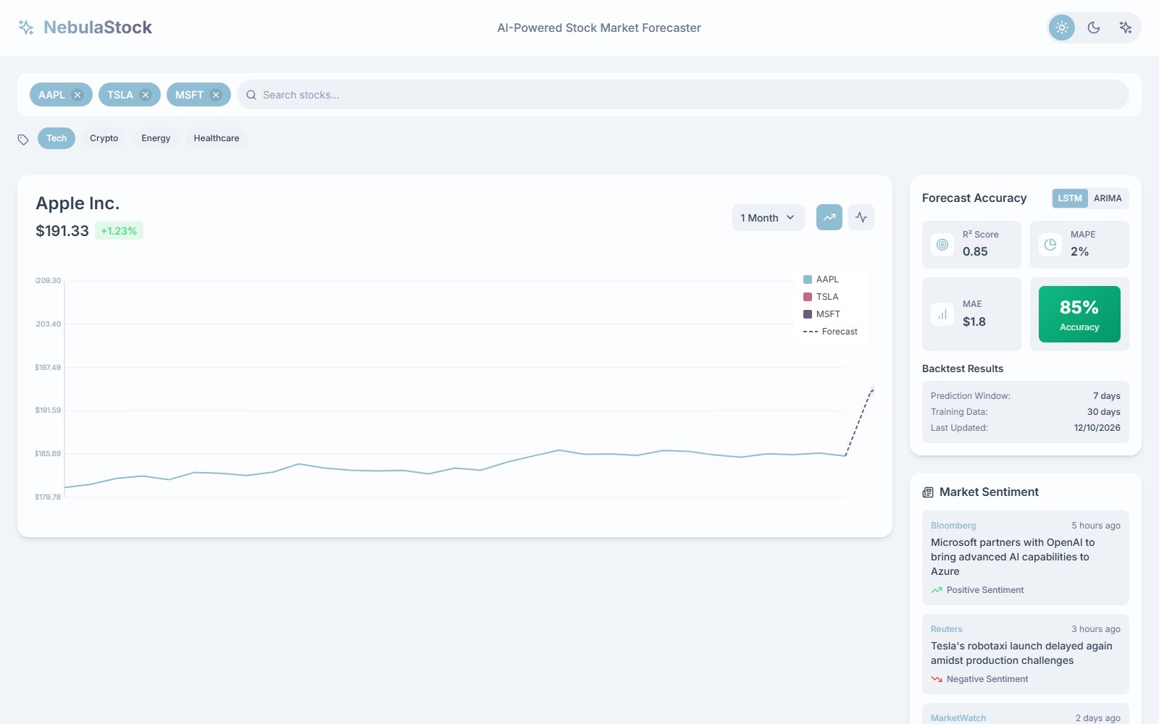Click the R² Score target icon

point(942,245)
